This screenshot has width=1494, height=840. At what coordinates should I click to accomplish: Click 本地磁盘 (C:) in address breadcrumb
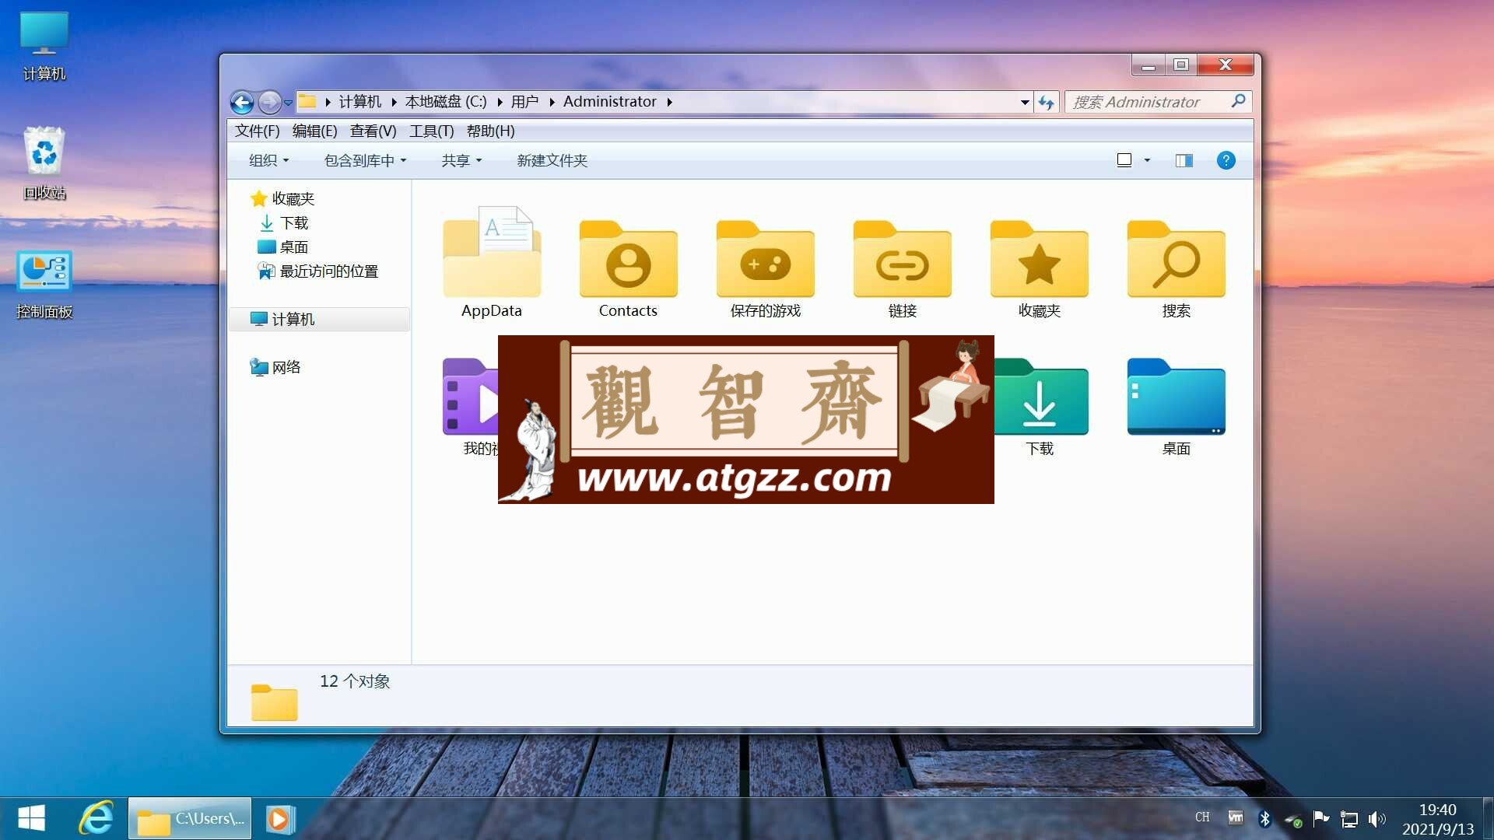coord(446,102)
